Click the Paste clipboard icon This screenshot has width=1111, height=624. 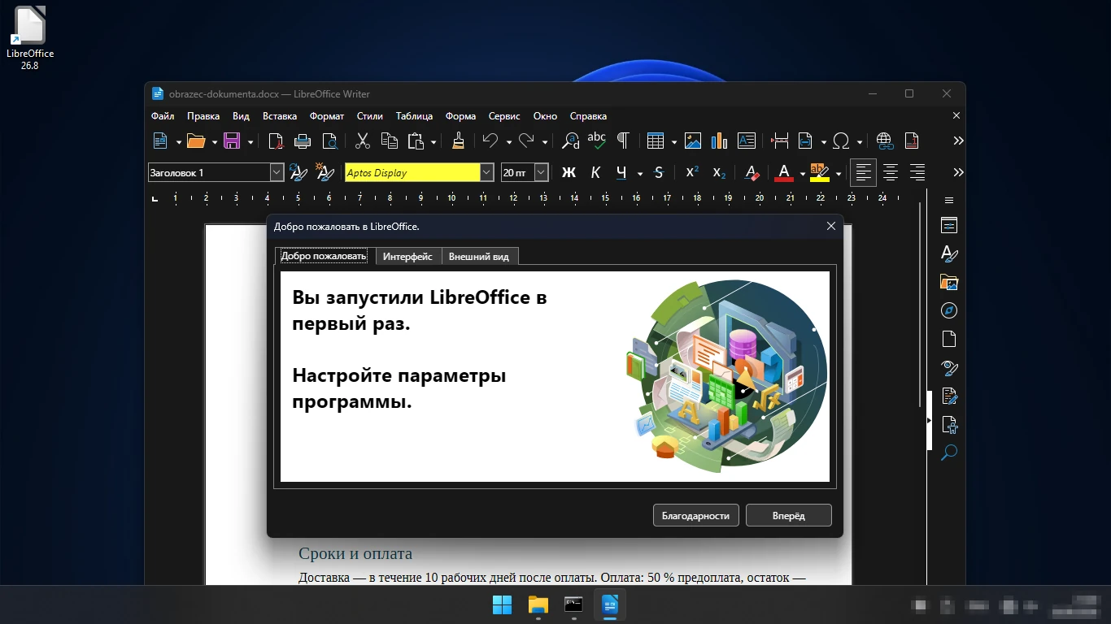(416, 141)
